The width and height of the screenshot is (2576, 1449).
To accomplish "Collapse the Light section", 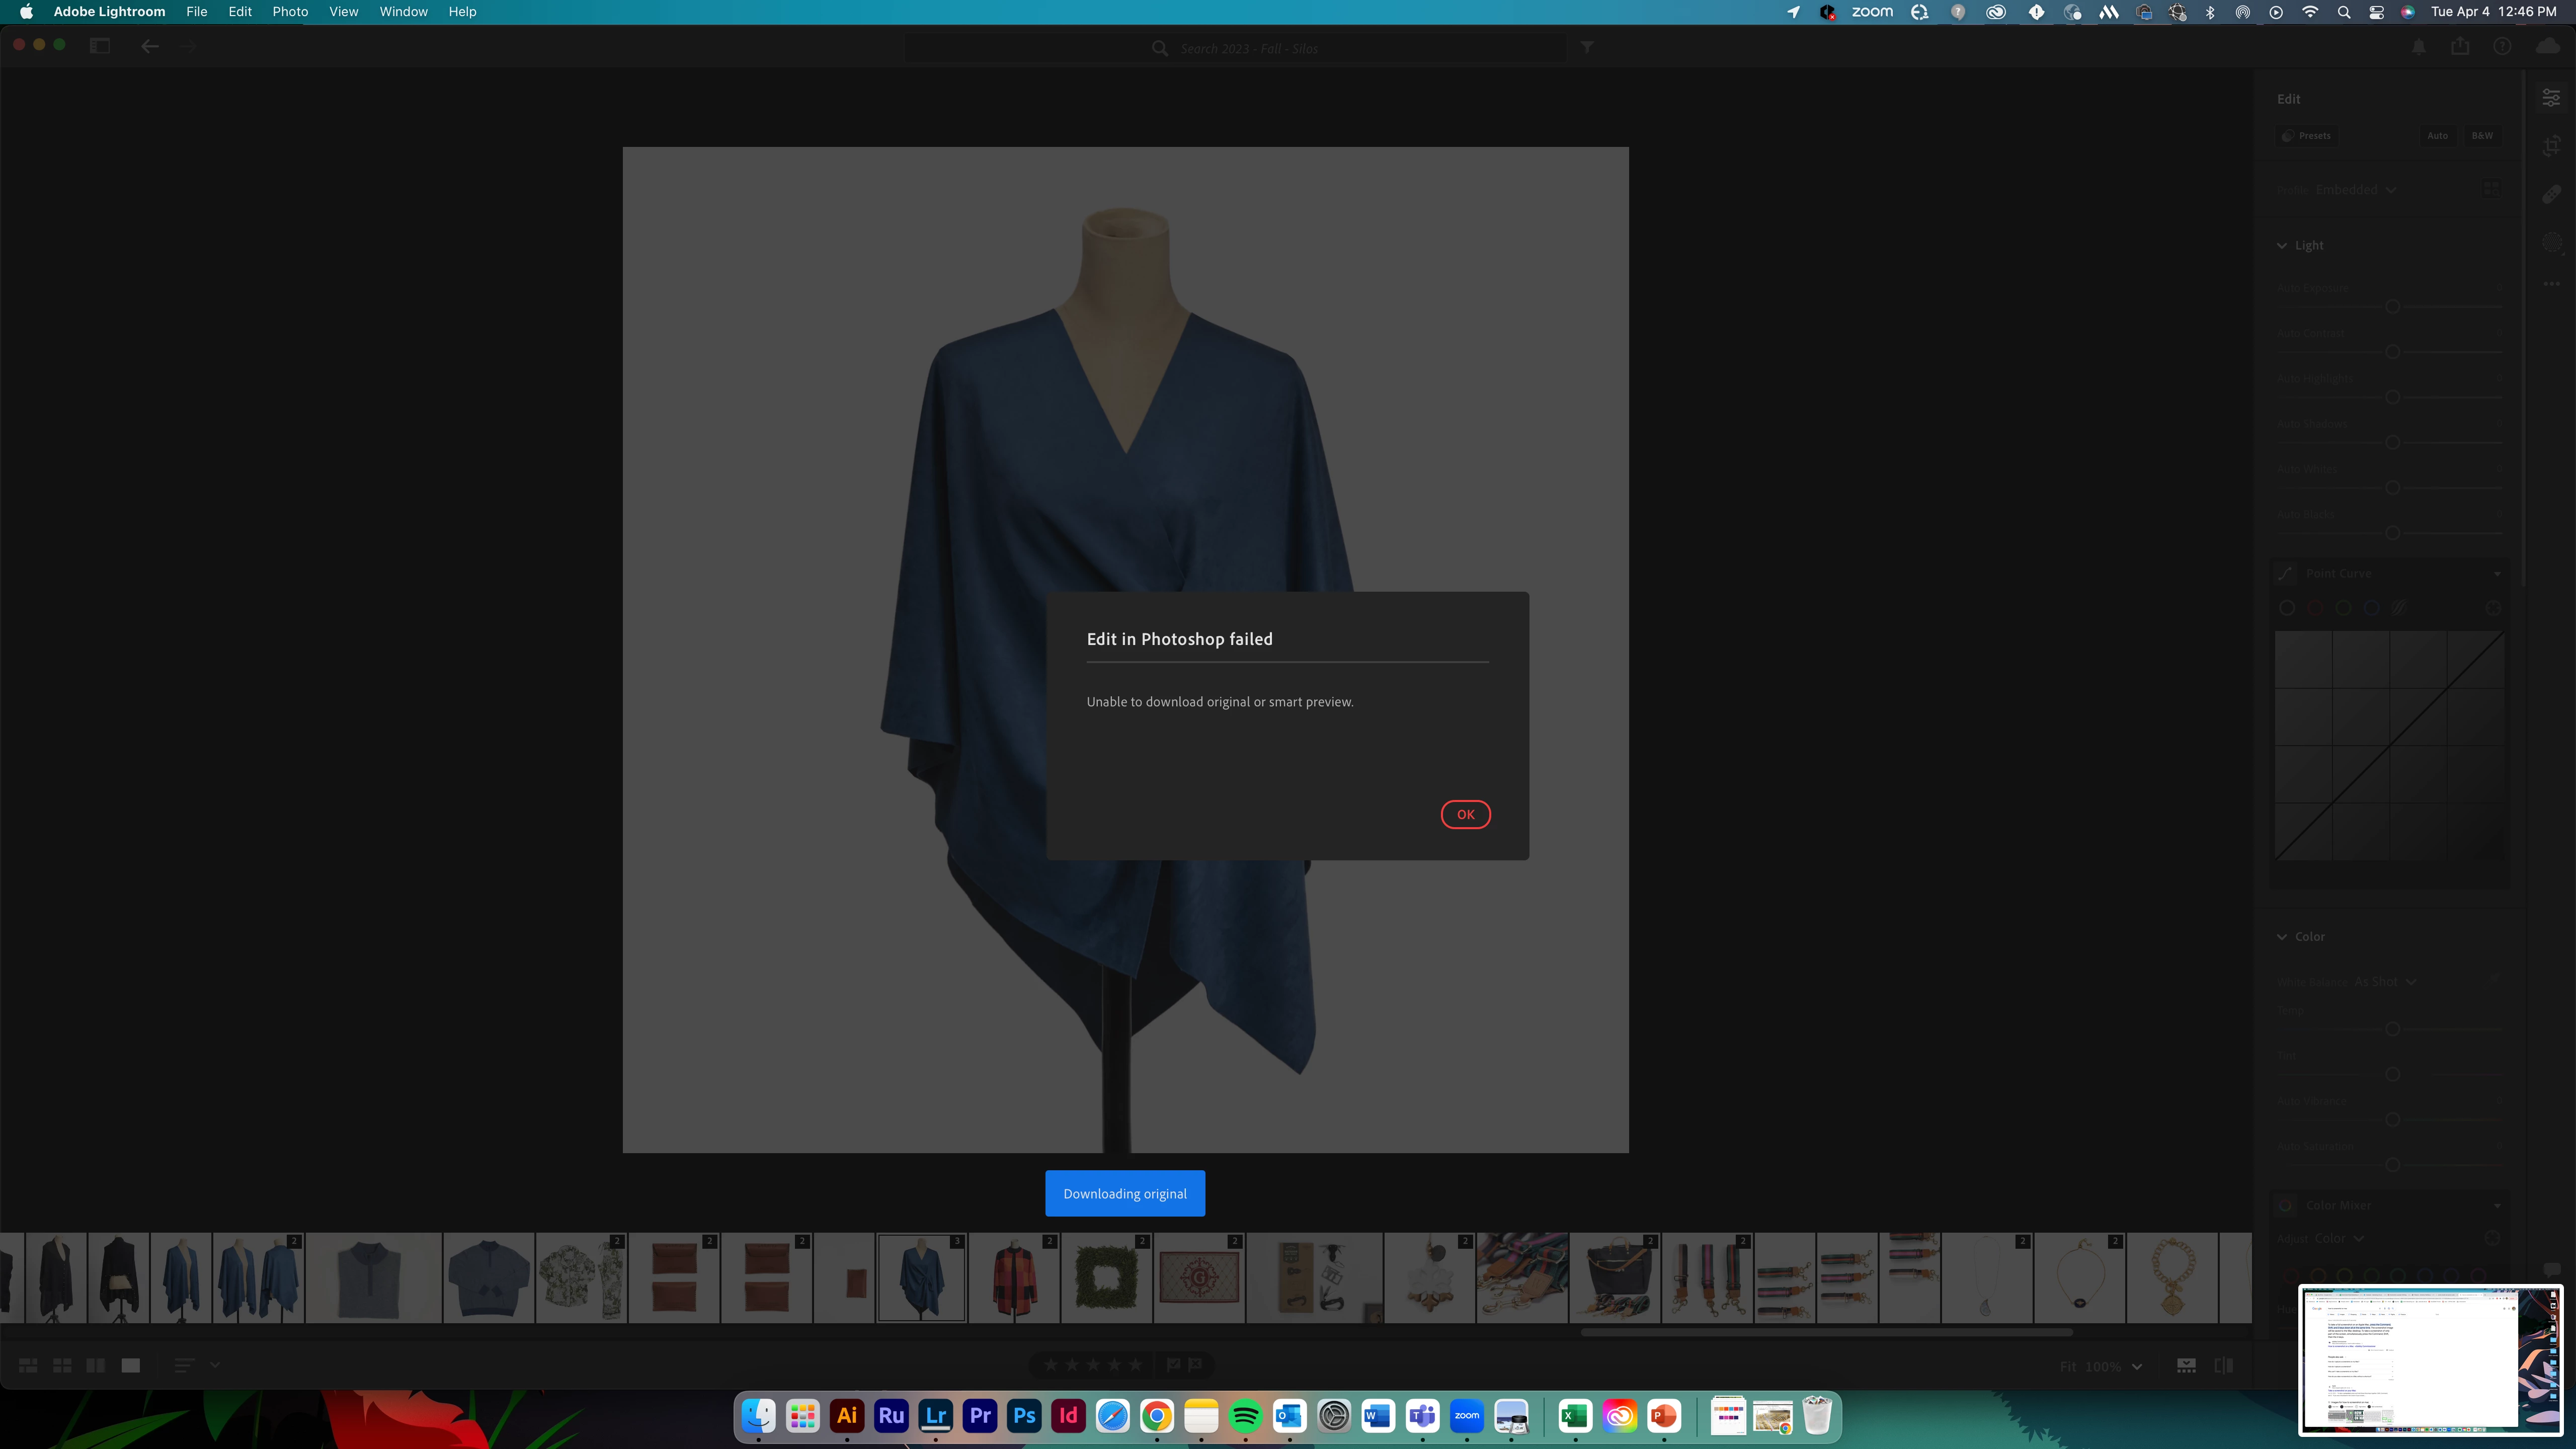I will (x=2282, y=245).
